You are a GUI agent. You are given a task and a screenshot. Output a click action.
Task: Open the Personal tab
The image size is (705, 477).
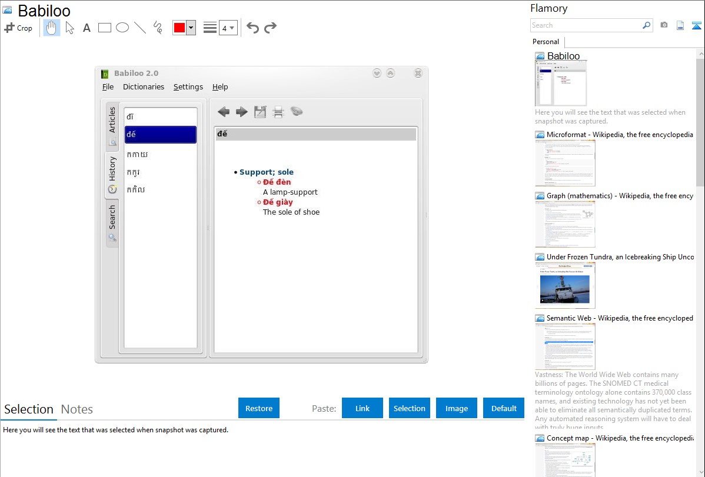pos(546,42)
